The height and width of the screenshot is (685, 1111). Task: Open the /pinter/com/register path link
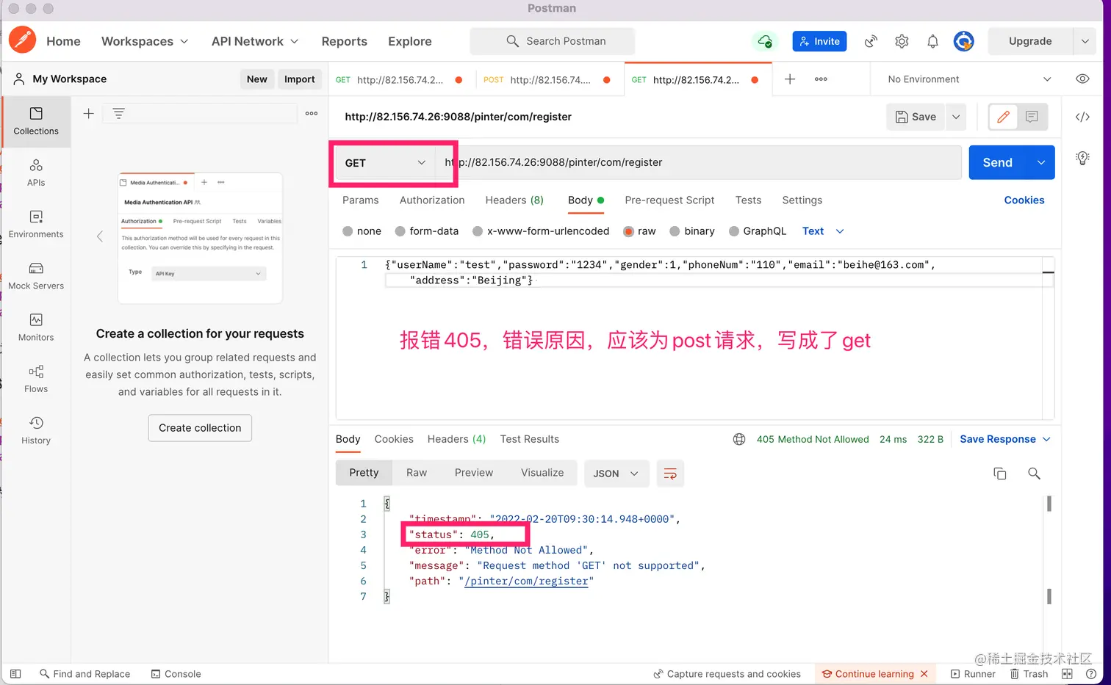[526, 581]
